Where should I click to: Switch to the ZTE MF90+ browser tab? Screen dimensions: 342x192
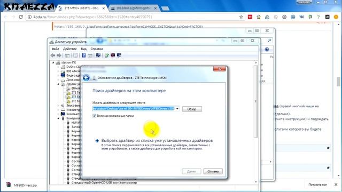81,9
